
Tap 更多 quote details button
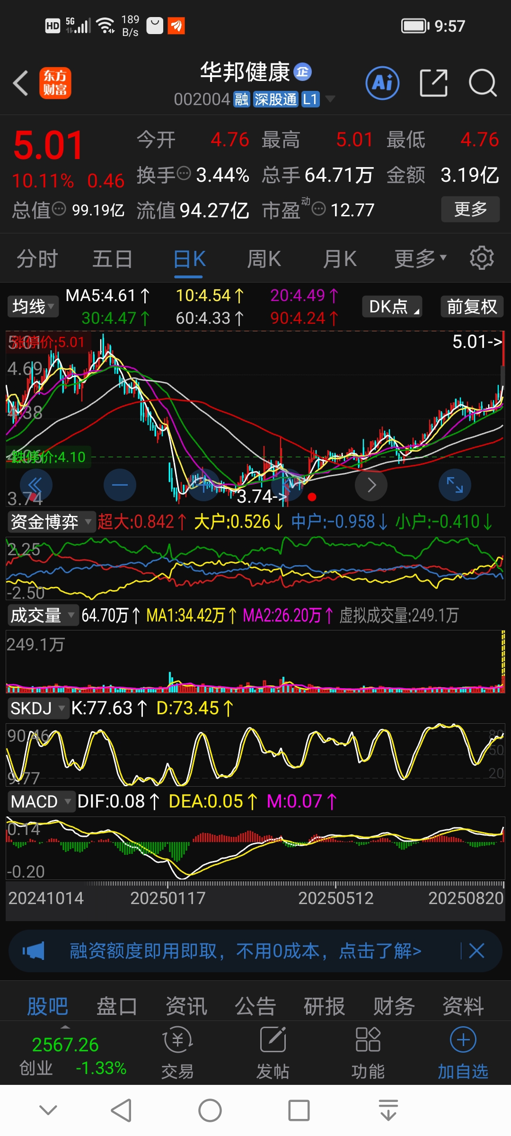pyautogui.click(x=470, y=209)
